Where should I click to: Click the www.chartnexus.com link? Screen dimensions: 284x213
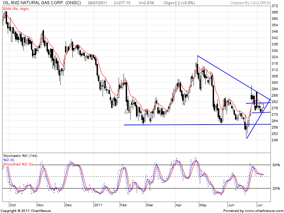(264, 211)
